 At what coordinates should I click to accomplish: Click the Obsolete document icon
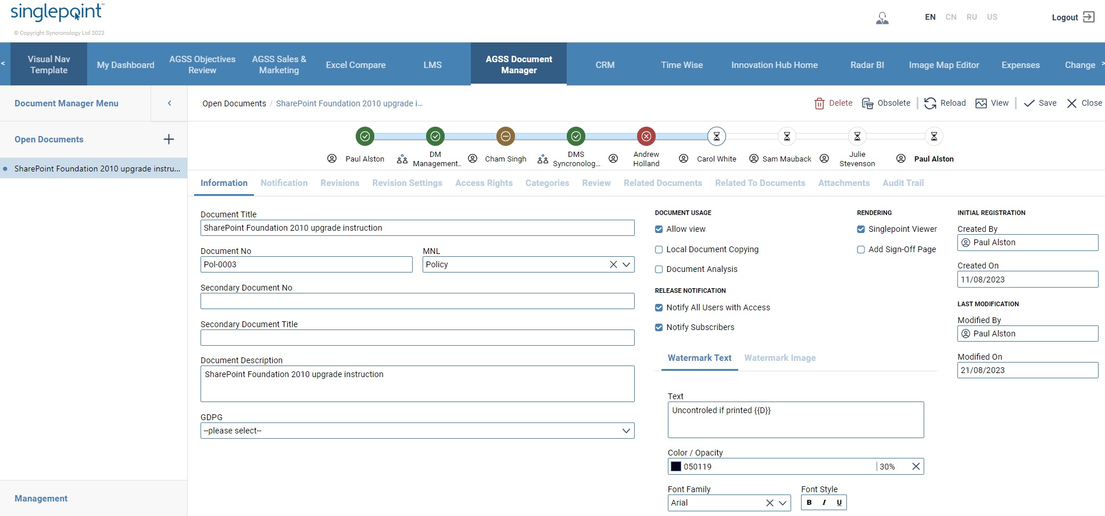tap(867, 103)
